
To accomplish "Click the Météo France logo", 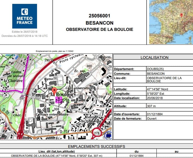I will pyautogui.click(x=25, y=16).
